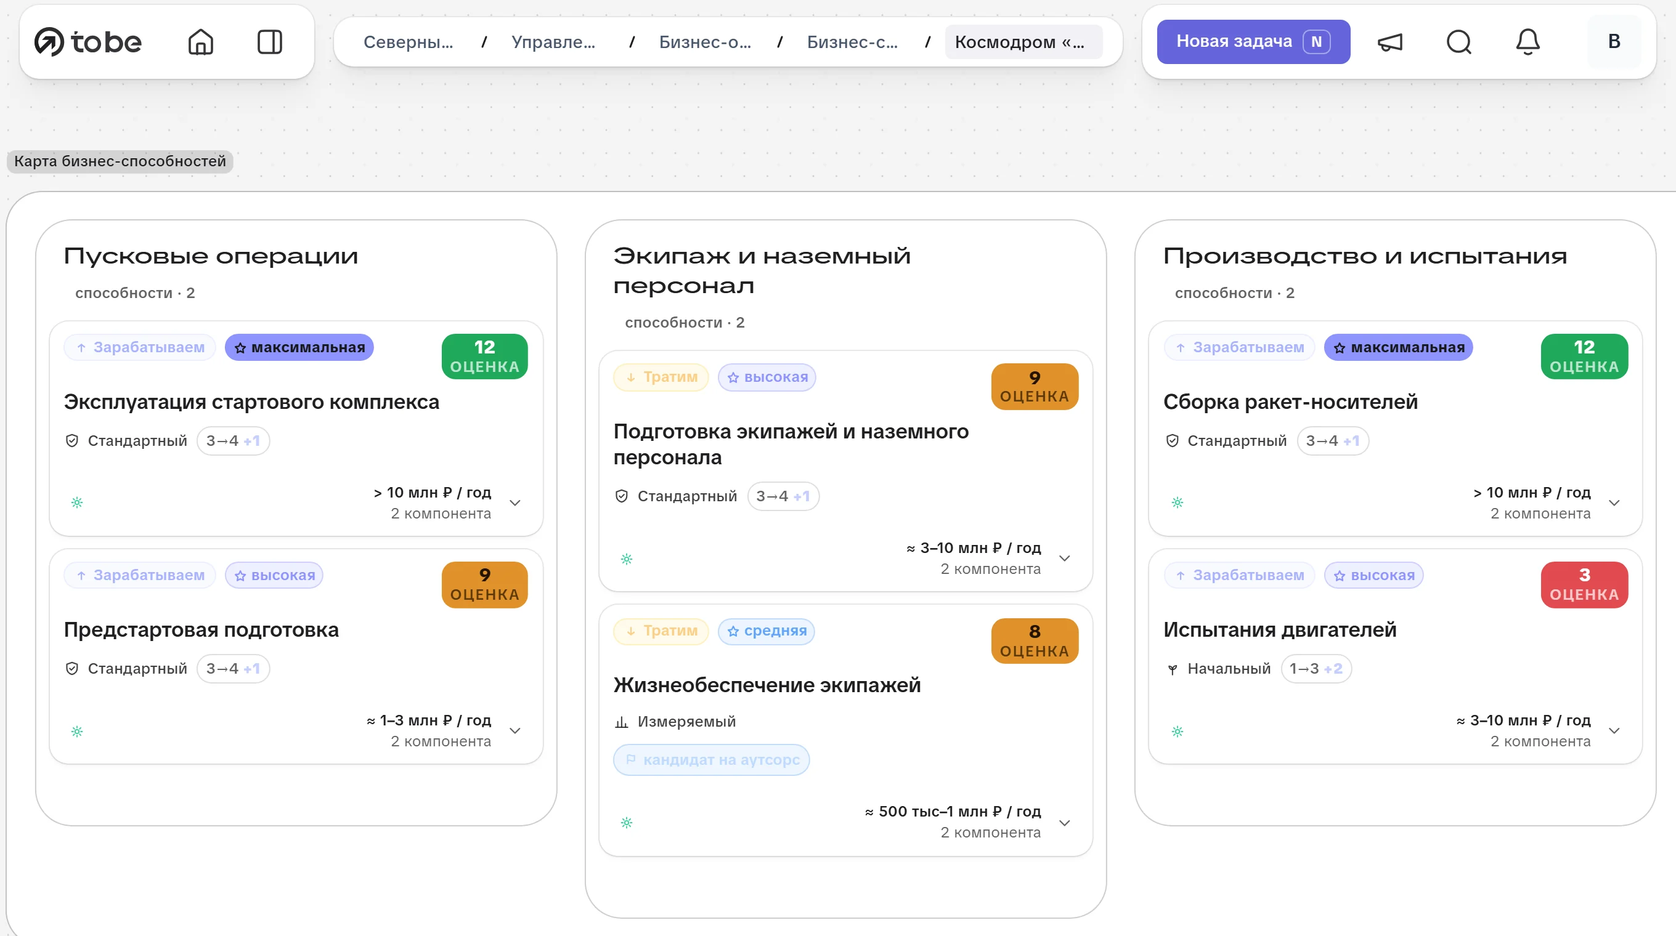Click максимальная tag on Эксплуатация стартового комплекса
Viewport: 1676px width, 936px height.
tap(299, 347)
